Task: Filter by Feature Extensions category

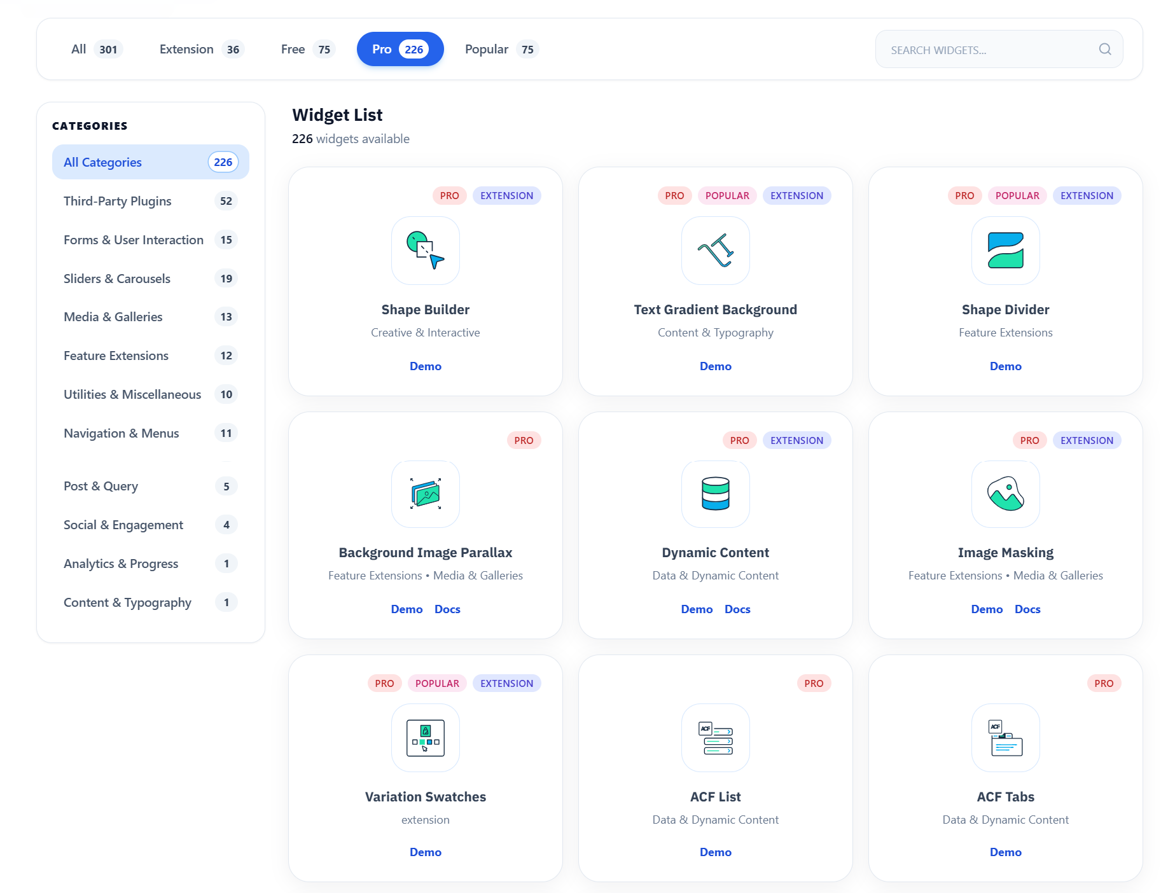Action: (151, 356)
